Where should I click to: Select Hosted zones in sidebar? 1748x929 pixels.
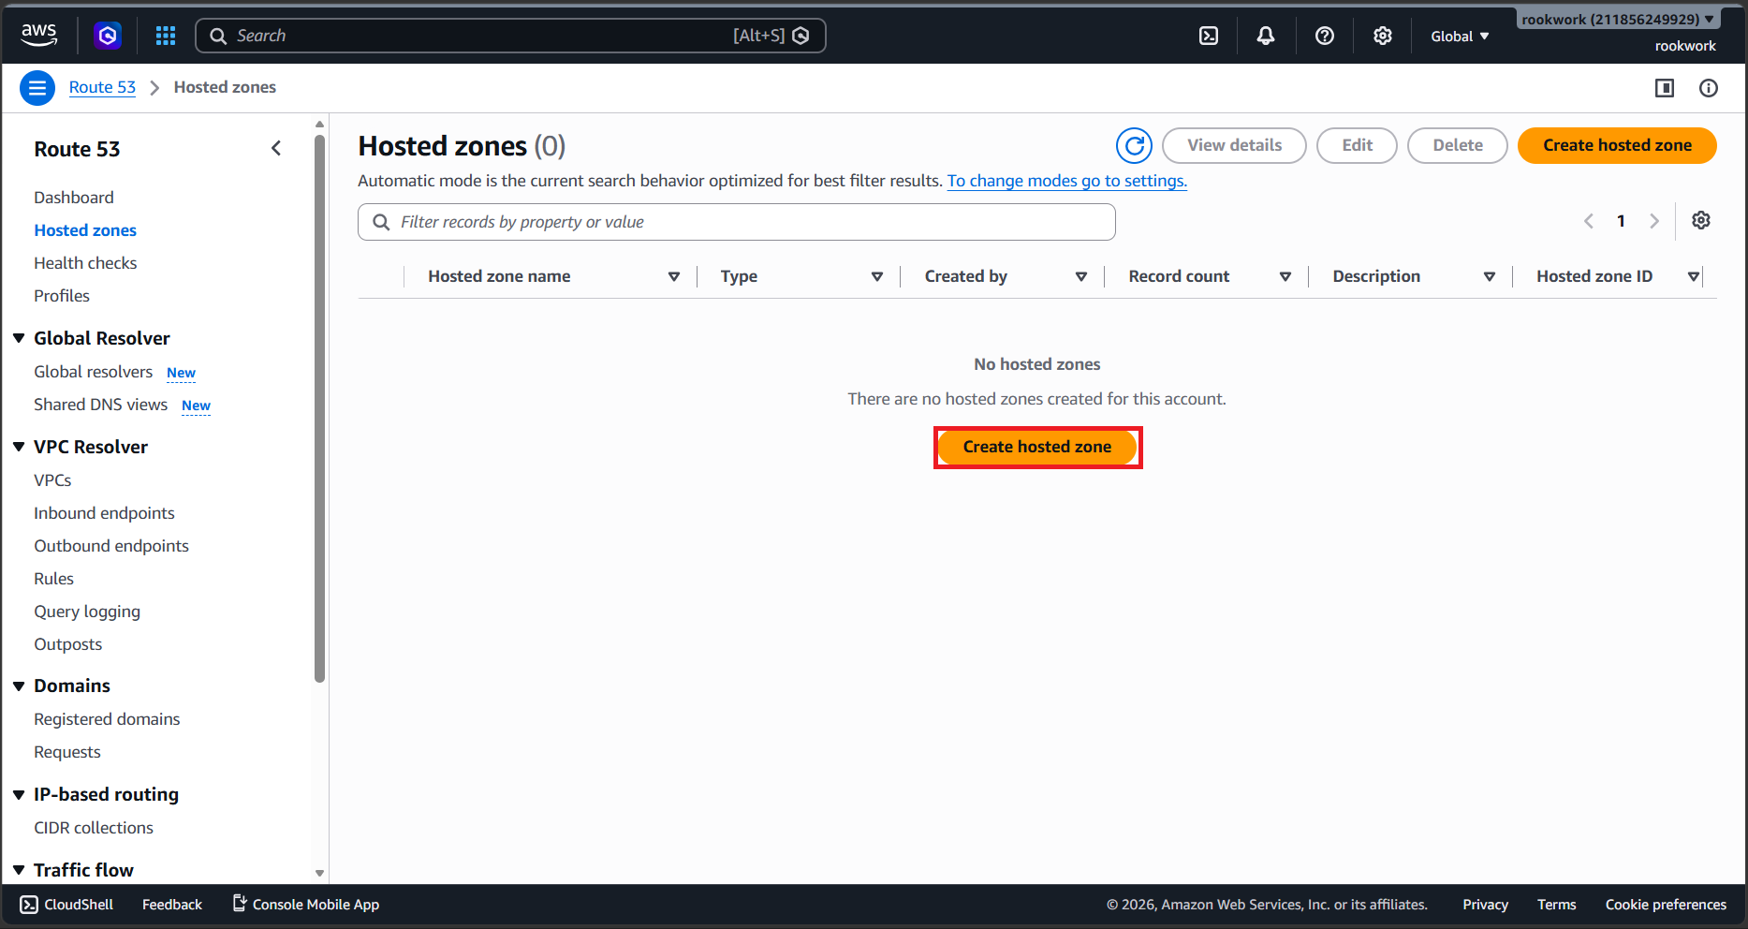85,230
